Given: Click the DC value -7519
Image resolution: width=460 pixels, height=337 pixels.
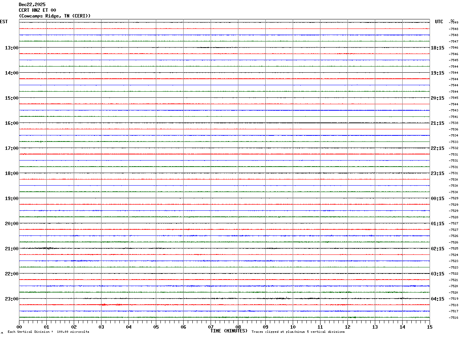Looking at the screenshot, I should pyautogui.click(x=453, y=299).
